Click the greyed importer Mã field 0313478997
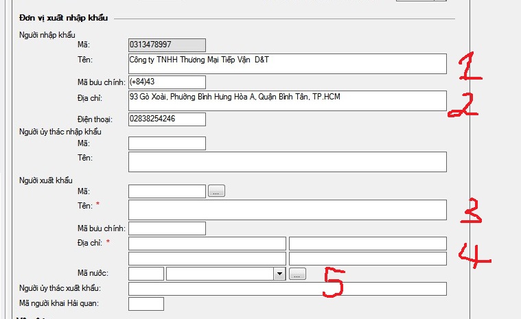521x319 pixels. (167, 45)
